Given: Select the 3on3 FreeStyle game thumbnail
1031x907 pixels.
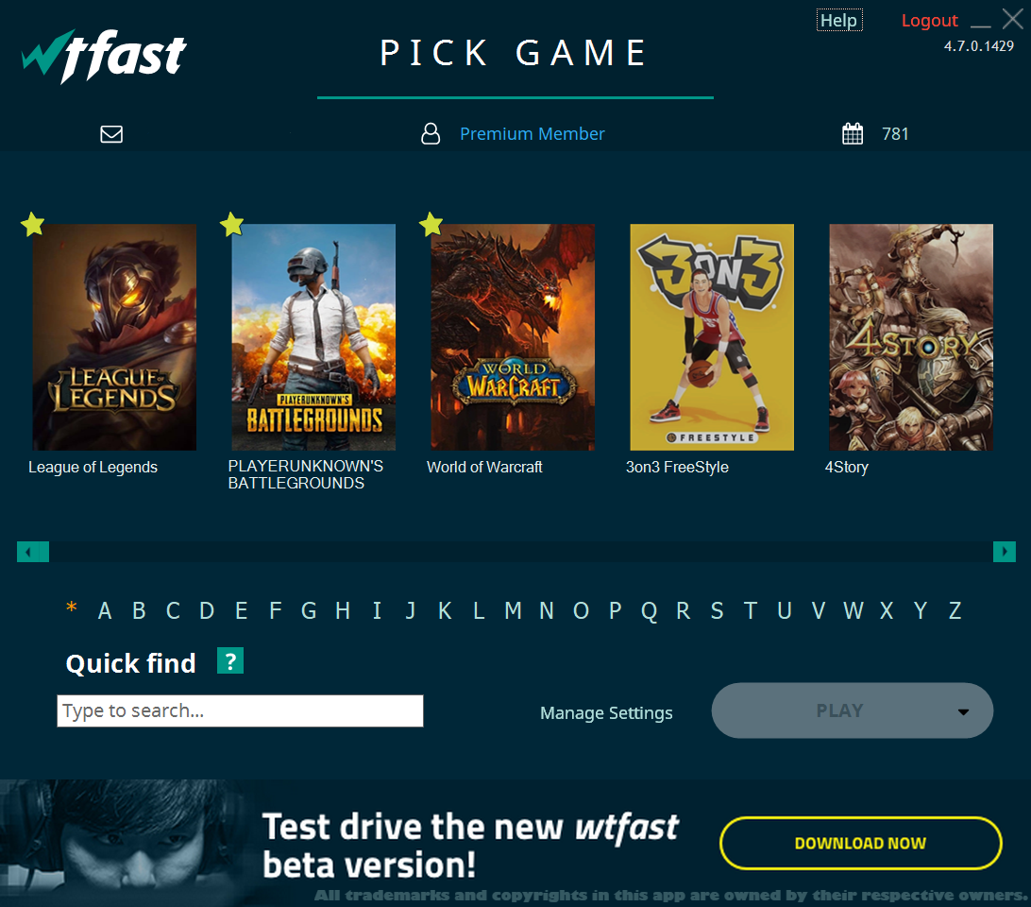Looking at the screenshot, I should point(712,337).
